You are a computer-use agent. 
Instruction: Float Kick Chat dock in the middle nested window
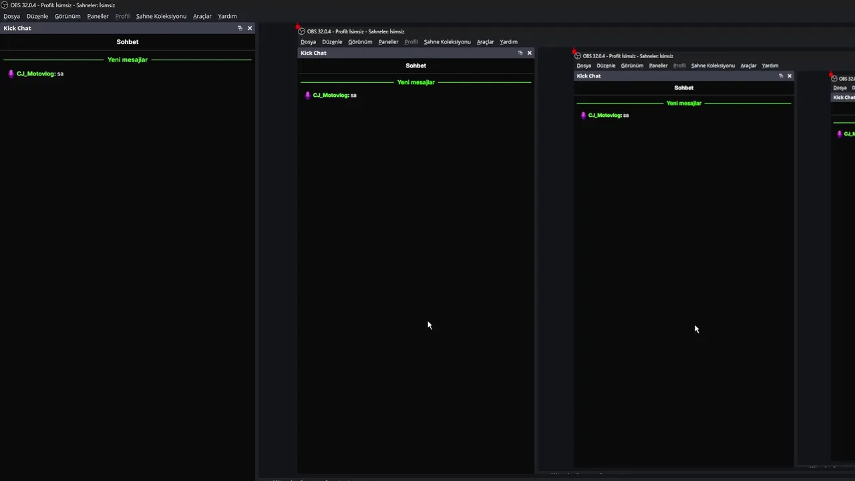point(520,53)
